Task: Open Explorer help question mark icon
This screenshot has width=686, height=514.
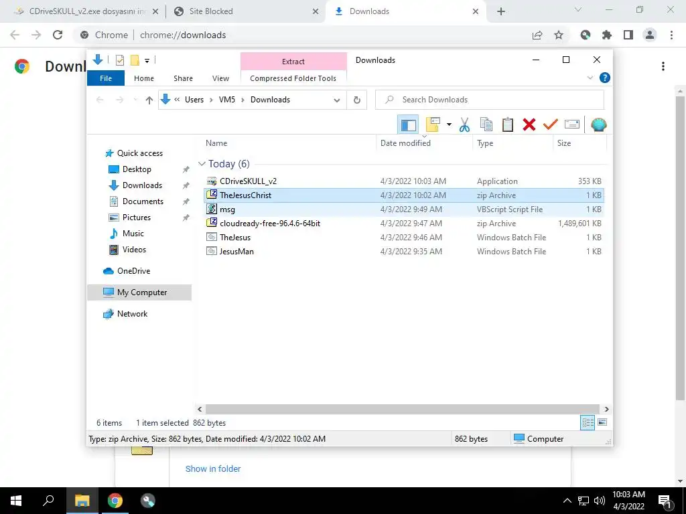Action: 605,78
